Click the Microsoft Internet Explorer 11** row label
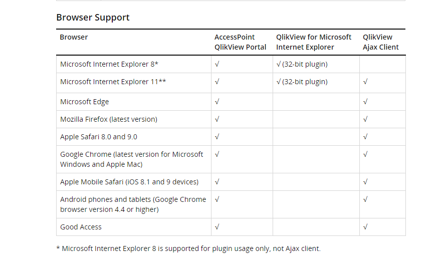This screenshot has height=256, width=442. [x=113, y=82]
